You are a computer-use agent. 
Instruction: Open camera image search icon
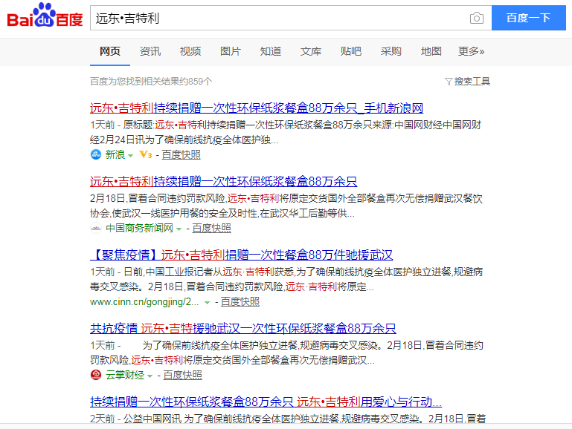477,18
